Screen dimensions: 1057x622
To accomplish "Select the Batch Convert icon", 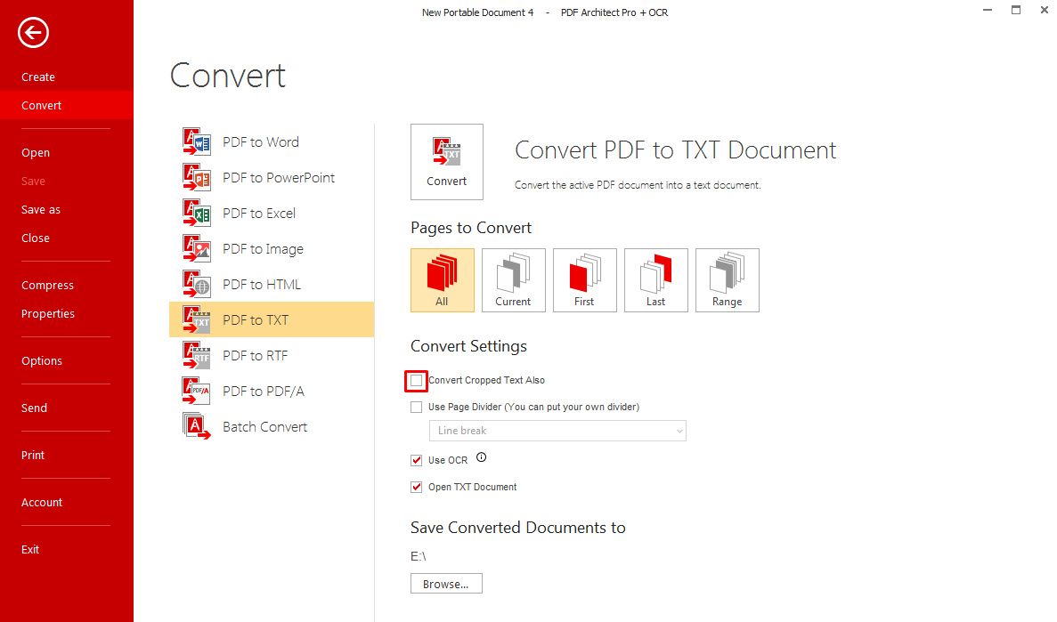I will coord(197,426).
